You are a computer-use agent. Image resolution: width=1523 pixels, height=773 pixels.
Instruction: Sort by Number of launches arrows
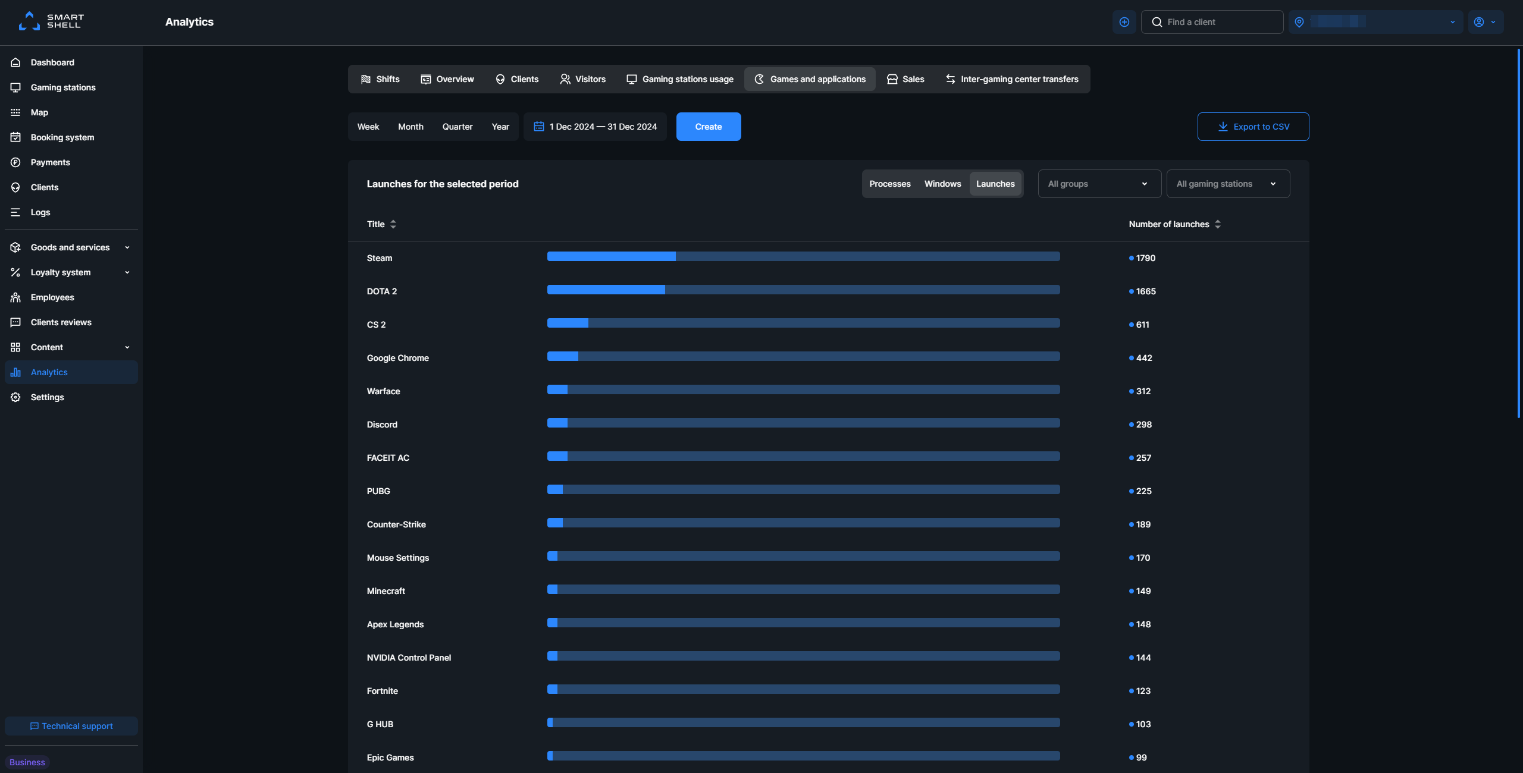(x=1217, y=224)
